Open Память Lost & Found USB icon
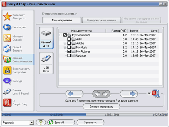The height and width of the screenshot is (127, 169). (x=7, y=92)
